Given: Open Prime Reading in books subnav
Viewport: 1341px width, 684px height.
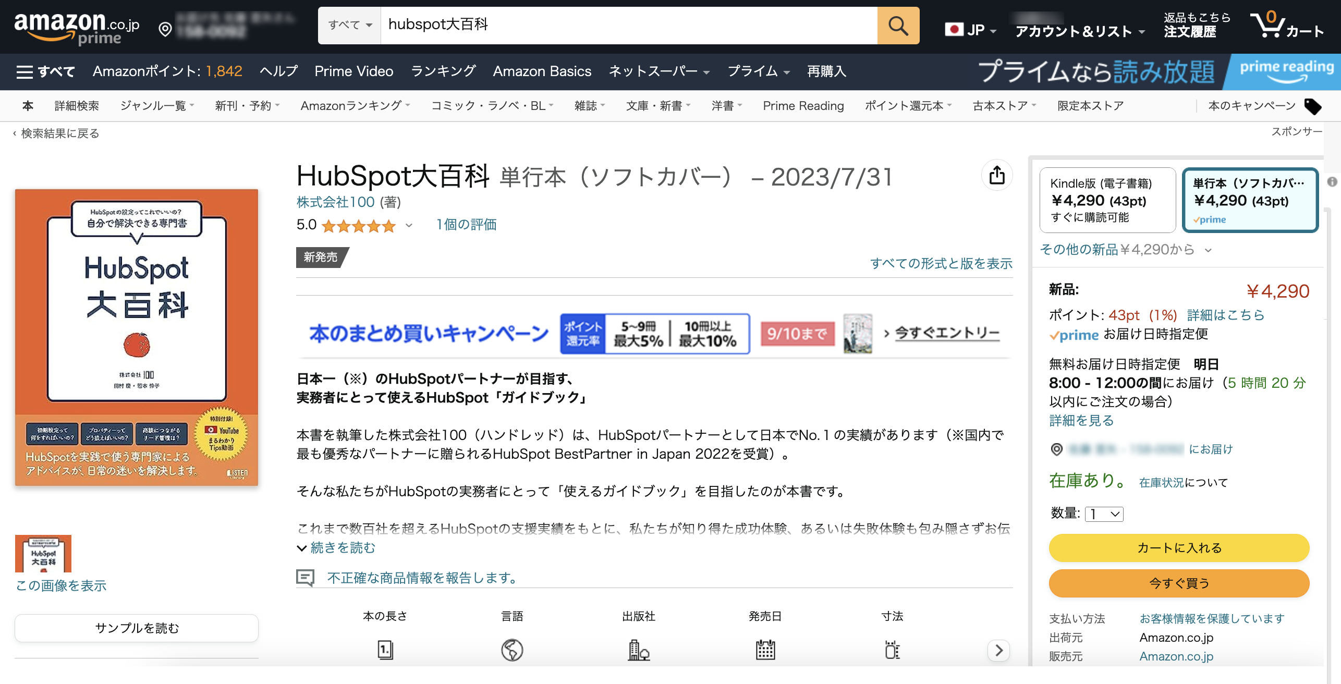Looking at the screenshot, I should (x=803, y=106).
